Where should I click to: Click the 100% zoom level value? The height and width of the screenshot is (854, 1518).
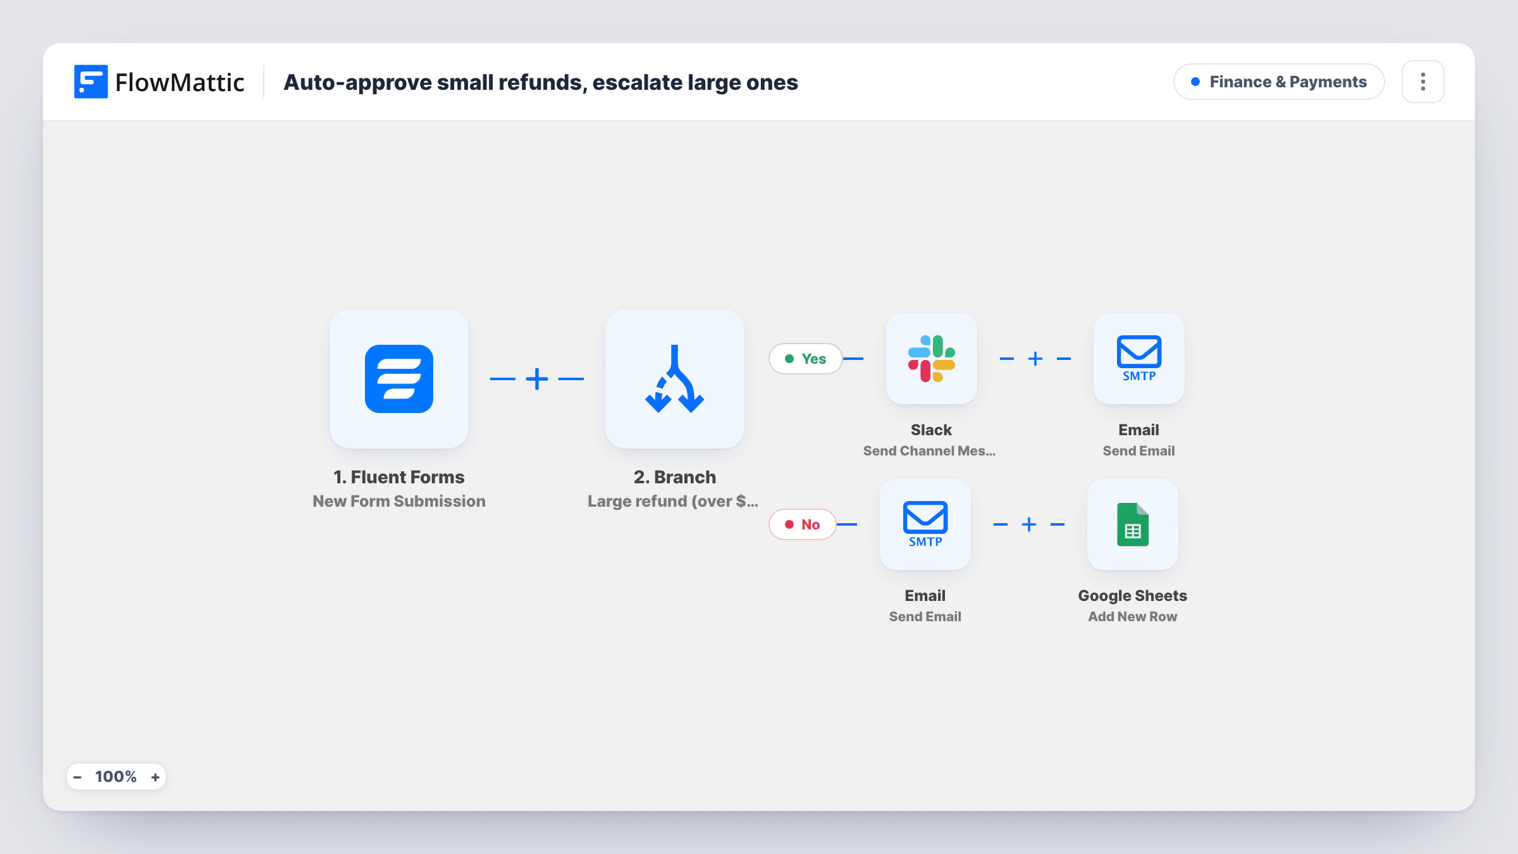coord(116,777)
